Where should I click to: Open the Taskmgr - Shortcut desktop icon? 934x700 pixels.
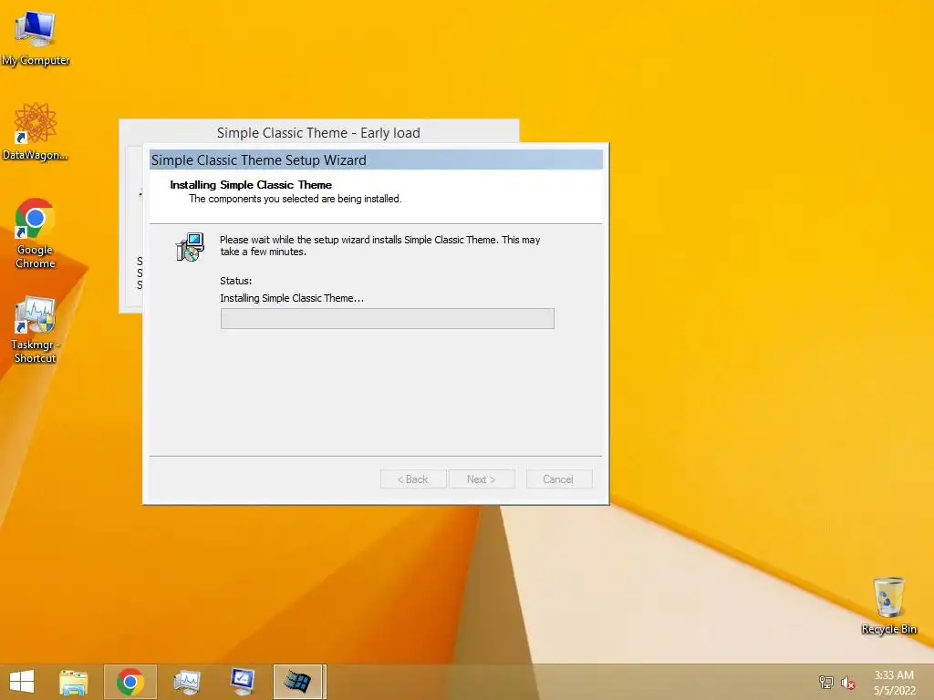pos(36,329)
